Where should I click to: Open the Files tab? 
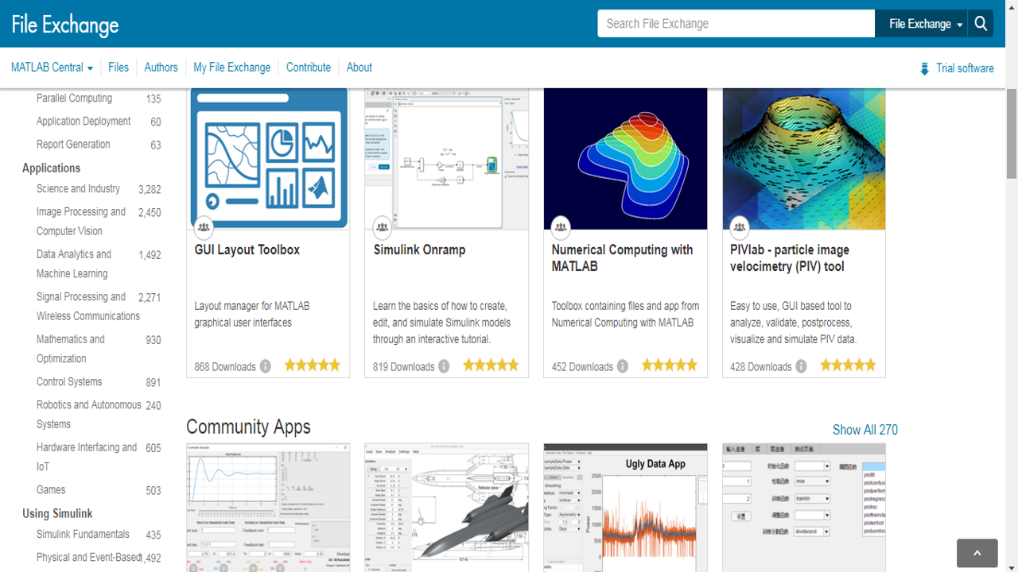(x=119, y=68)
